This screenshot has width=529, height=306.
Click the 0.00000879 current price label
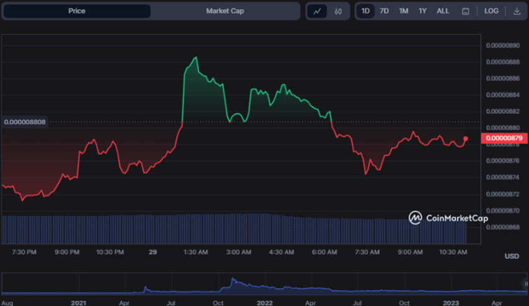tap(504, 138)
